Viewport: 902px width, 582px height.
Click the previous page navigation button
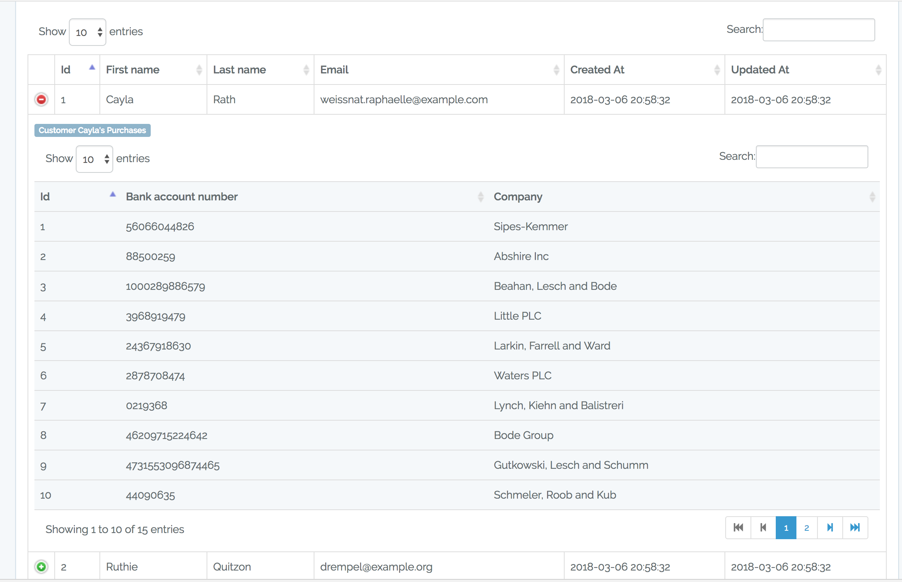coord(763,527)
